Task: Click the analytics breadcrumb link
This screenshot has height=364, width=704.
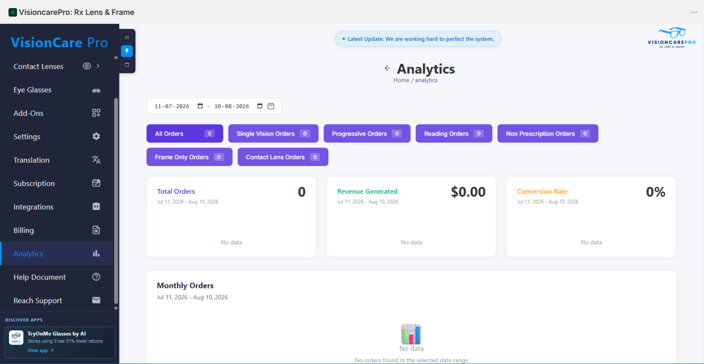Action: tap(426, 80)
